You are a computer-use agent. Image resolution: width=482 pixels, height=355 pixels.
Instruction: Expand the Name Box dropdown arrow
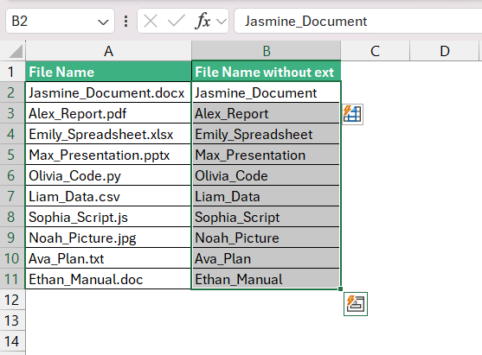(x=103, y=22)
